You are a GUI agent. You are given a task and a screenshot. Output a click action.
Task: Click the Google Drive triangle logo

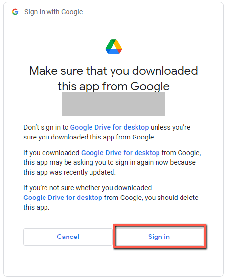(113, 46)
